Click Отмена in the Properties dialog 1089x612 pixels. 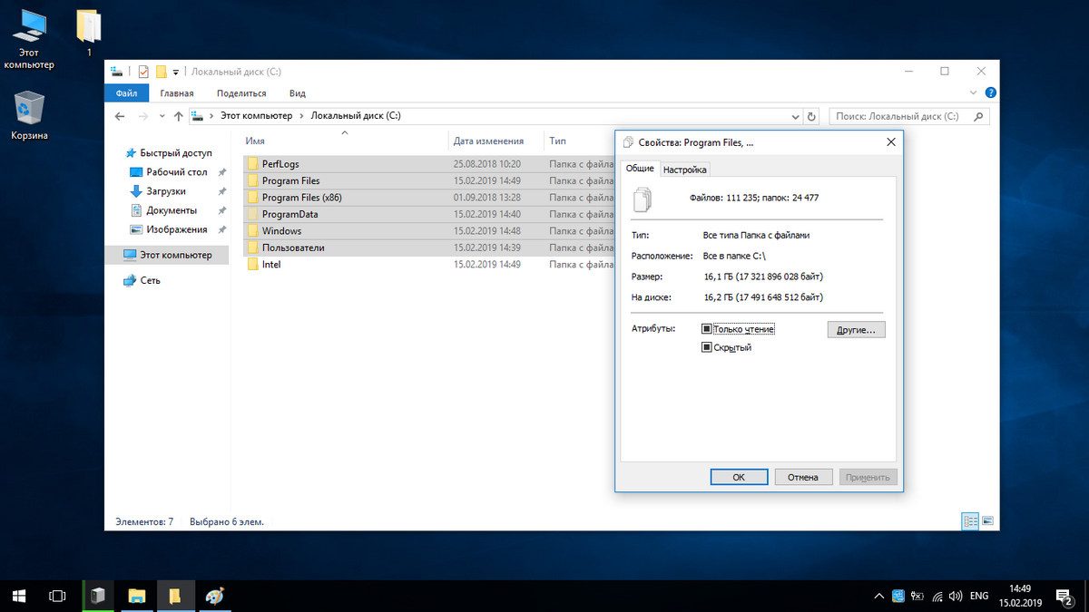803,477
